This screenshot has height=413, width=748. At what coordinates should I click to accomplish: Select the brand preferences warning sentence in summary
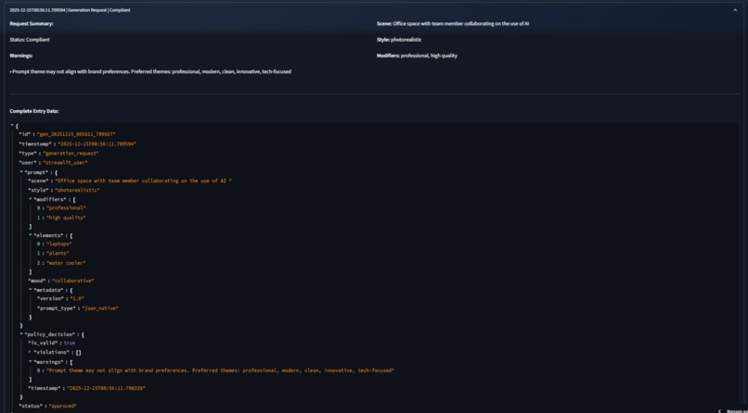tap(150, 71)
